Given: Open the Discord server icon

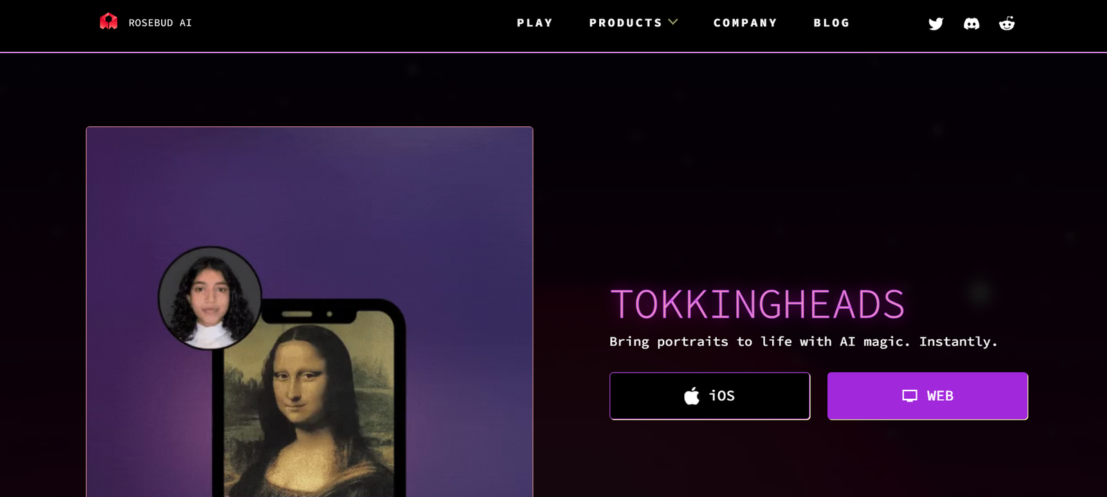Looking at the screenshot, I should click(971, 24).
